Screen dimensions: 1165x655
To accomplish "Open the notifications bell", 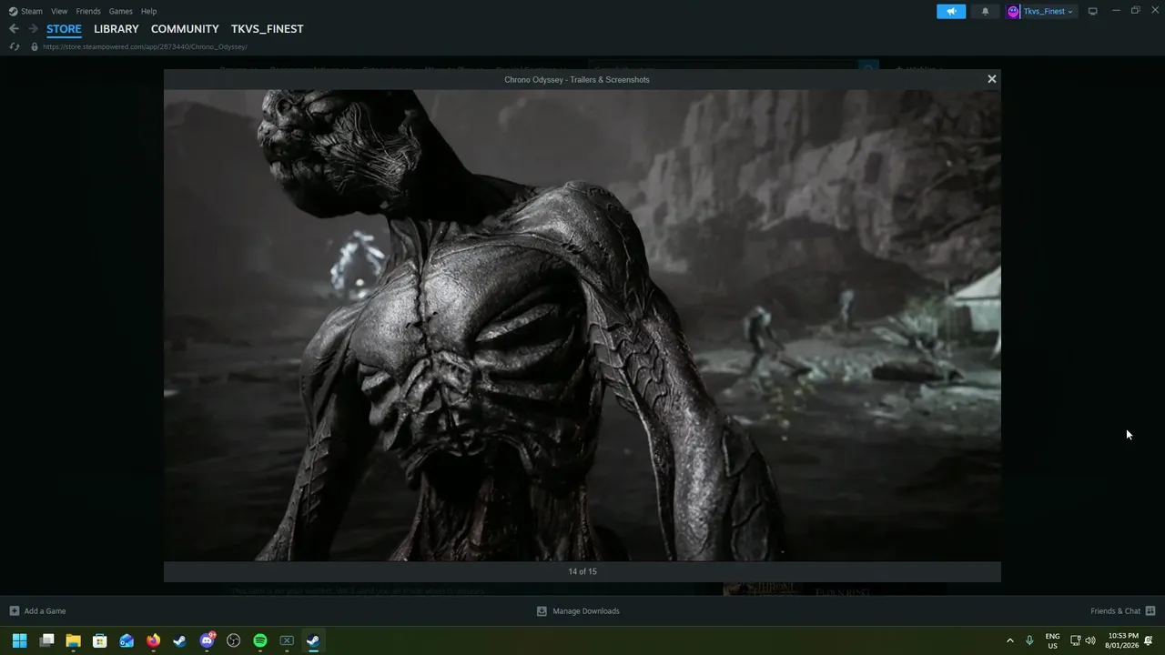I will pos(985,11).
